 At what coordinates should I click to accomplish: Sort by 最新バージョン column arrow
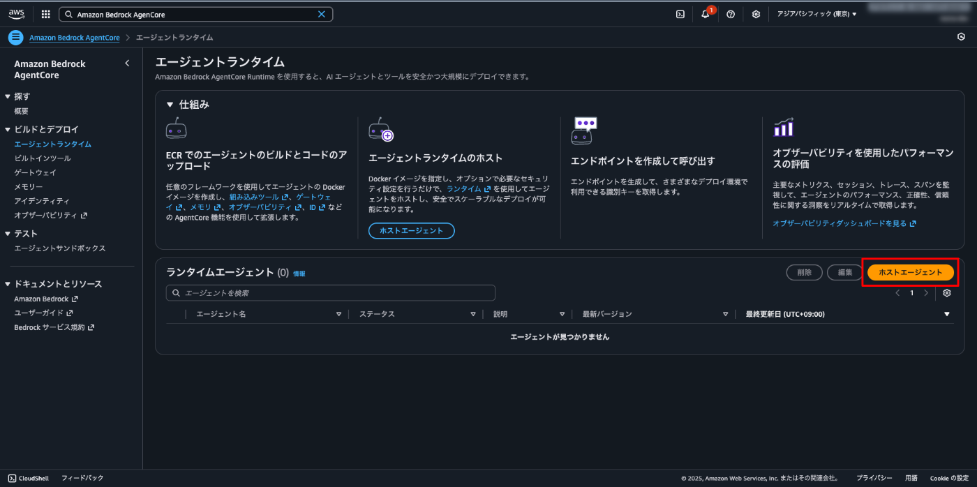[726, 315]
